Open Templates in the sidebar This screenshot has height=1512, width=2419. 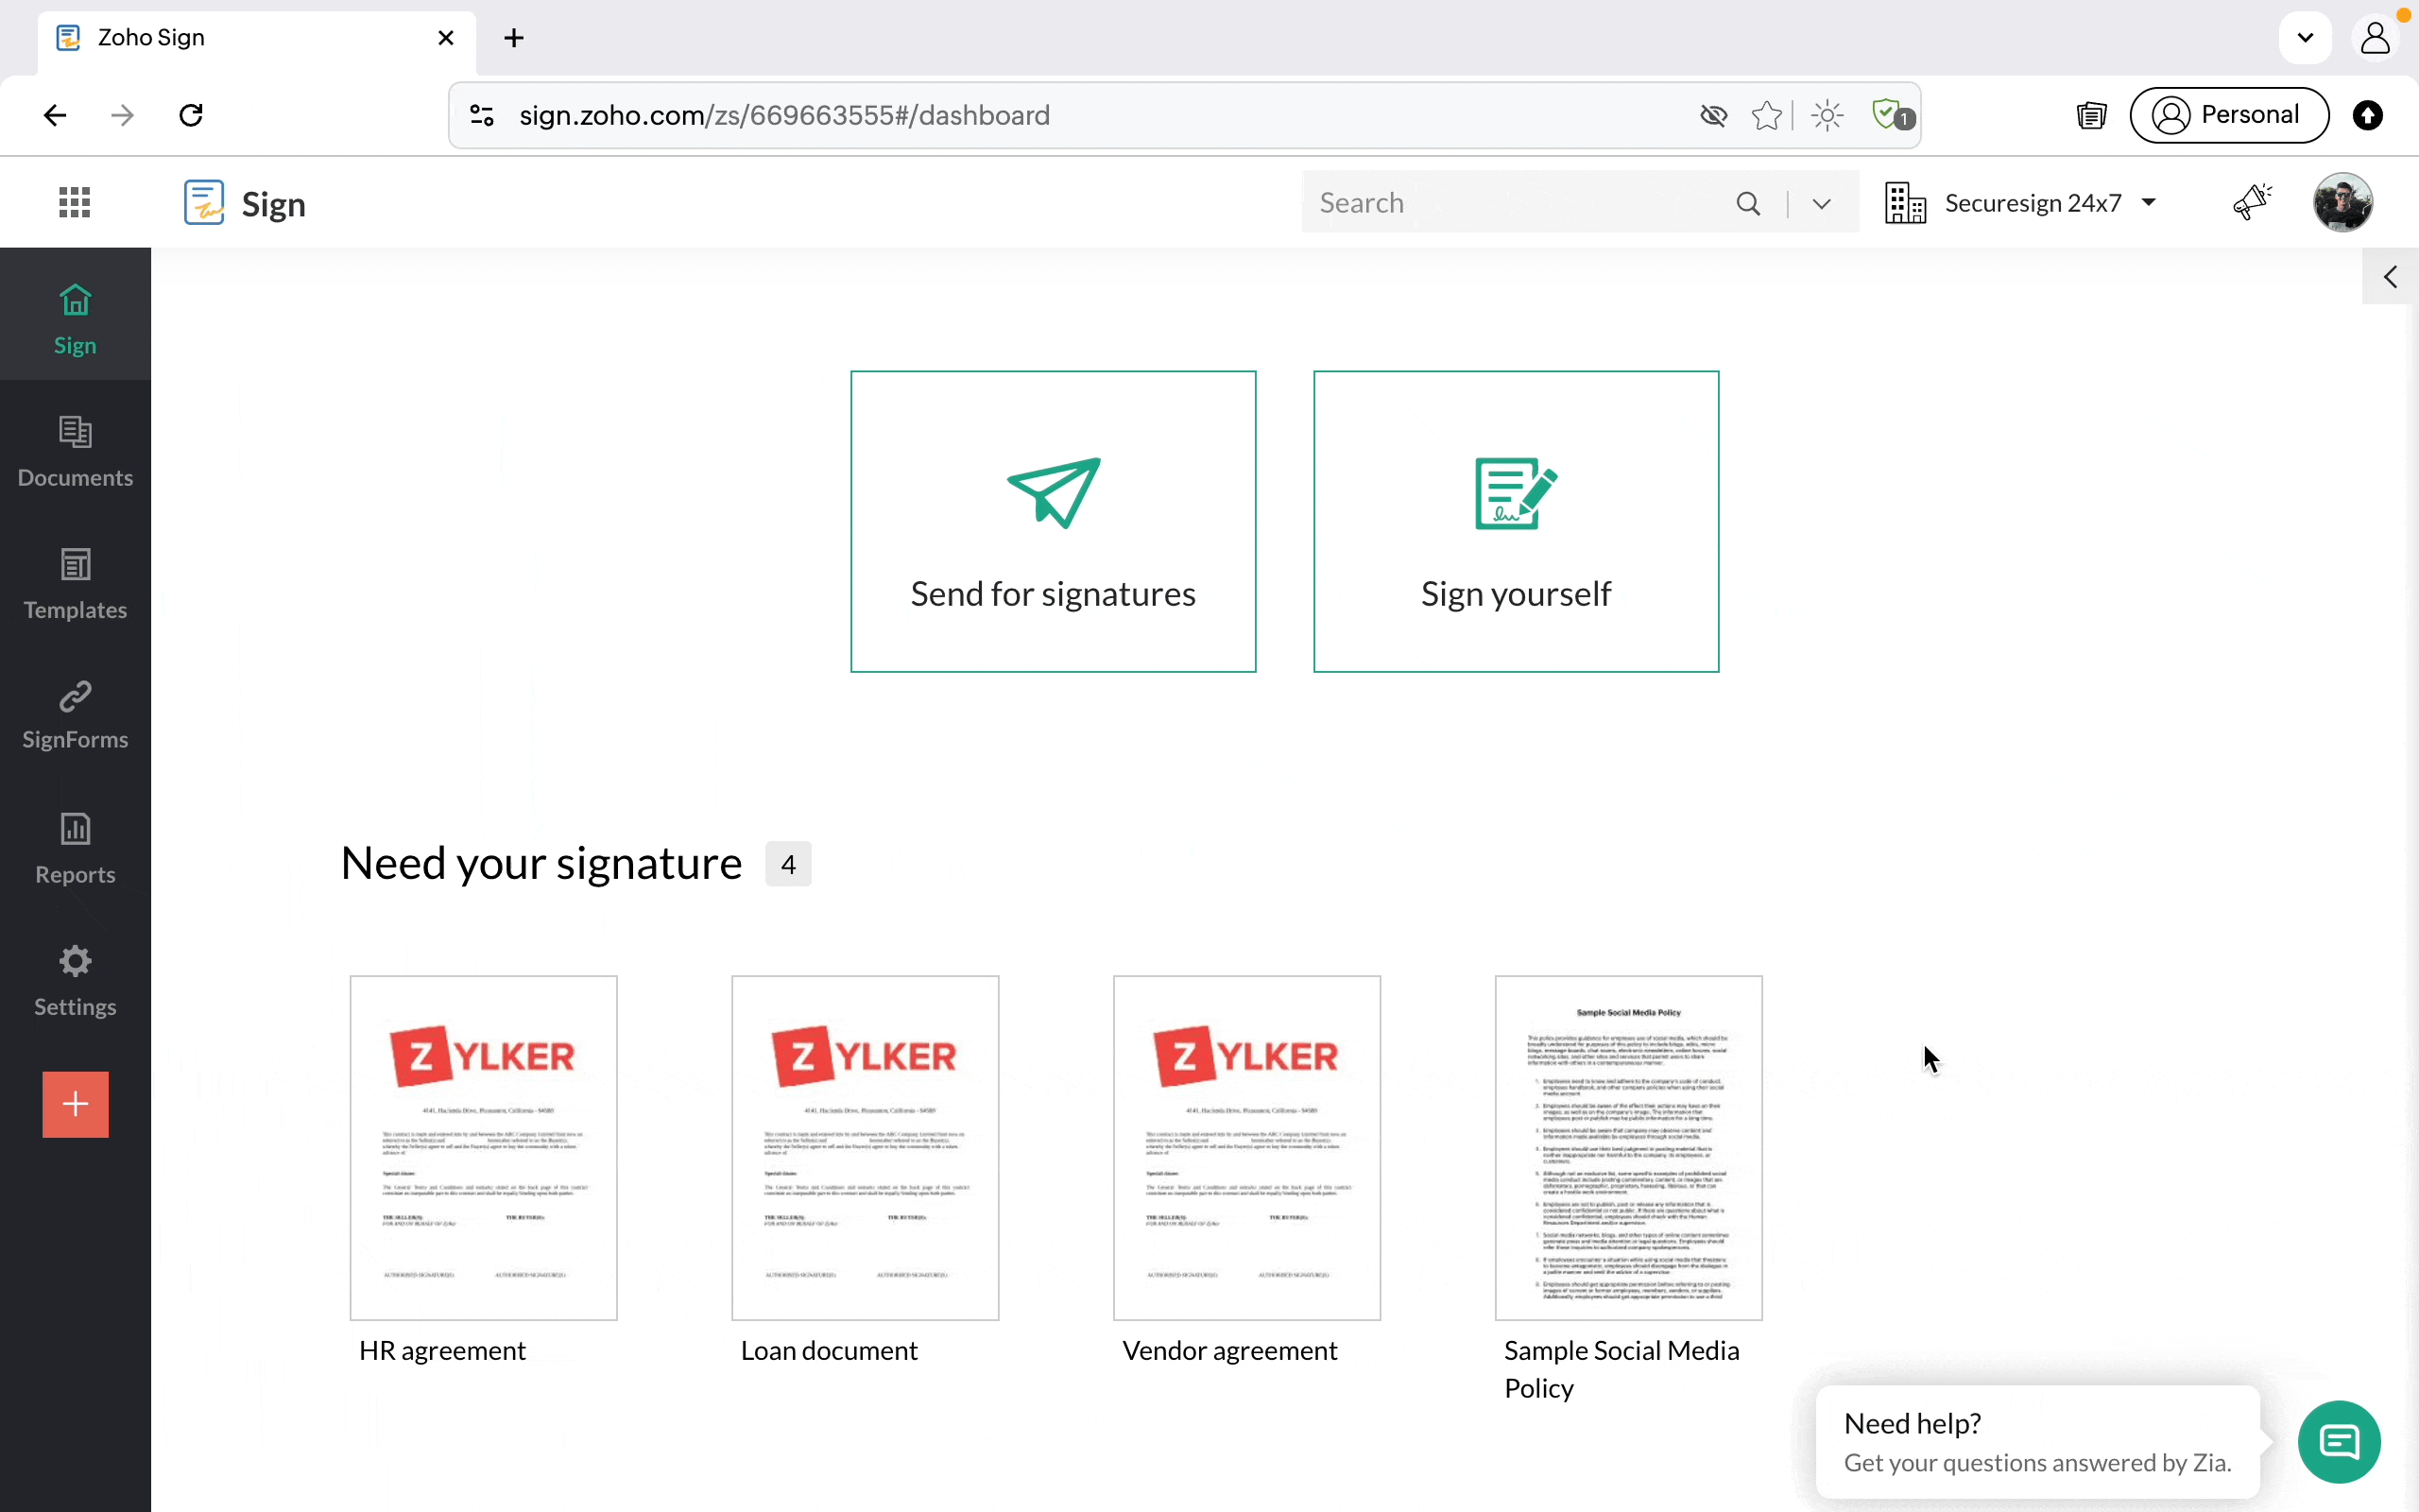pos(75,584)
